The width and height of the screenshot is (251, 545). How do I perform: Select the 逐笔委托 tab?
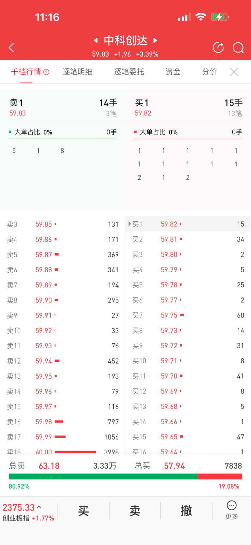pos(129,72)
